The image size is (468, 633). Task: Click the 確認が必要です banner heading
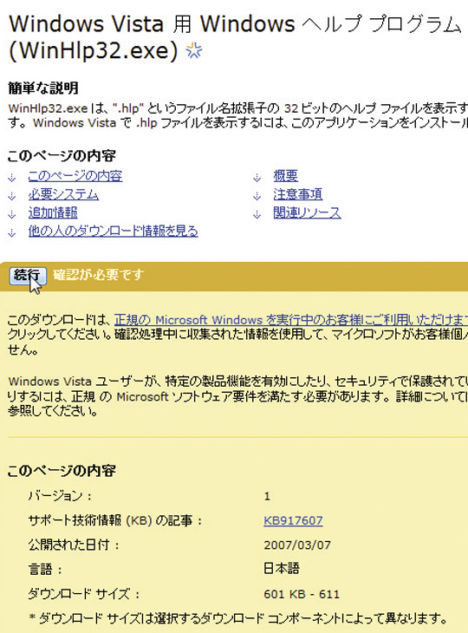point(99,275)
